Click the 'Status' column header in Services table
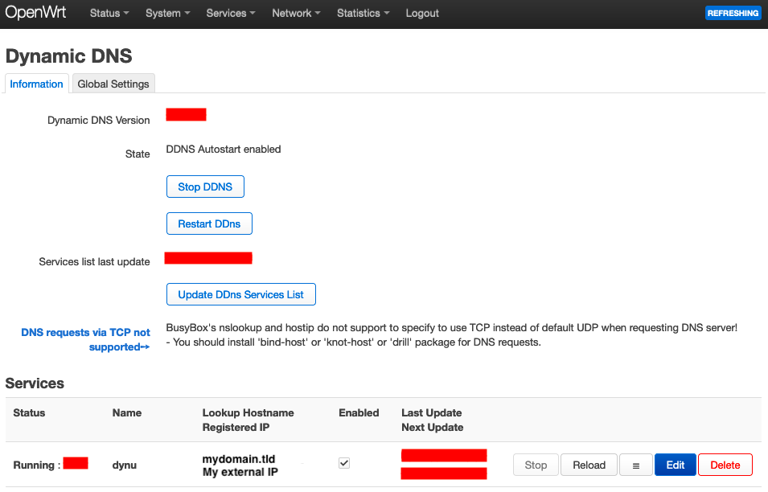The height and width of the screenshot is (492, 768). point(29,412)
